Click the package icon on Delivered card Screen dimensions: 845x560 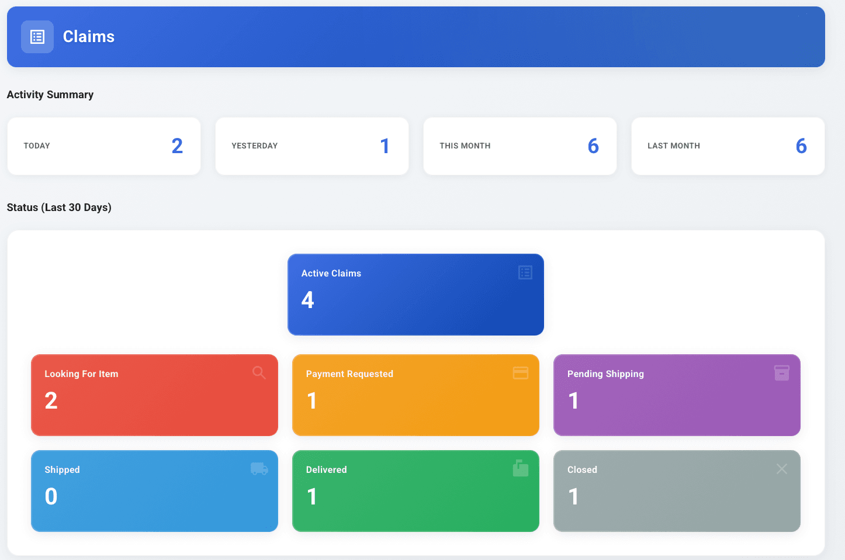tap(521, 468)
